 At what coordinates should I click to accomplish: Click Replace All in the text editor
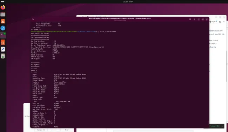(x=41, y=130)
